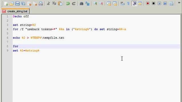182x102 pixels.
Task: Zoom in on the editor text
Action: [96, 4]
